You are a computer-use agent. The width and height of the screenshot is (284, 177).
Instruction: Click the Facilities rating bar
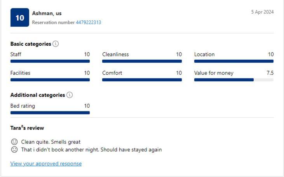[x=50, y=80]
